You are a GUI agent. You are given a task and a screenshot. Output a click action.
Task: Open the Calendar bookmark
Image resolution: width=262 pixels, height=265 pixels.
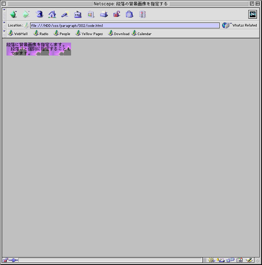coord(141,33)
